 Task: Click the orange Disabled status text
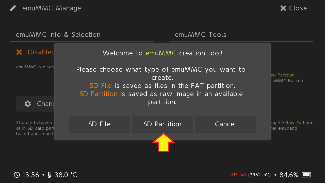[x=41, y=52]
